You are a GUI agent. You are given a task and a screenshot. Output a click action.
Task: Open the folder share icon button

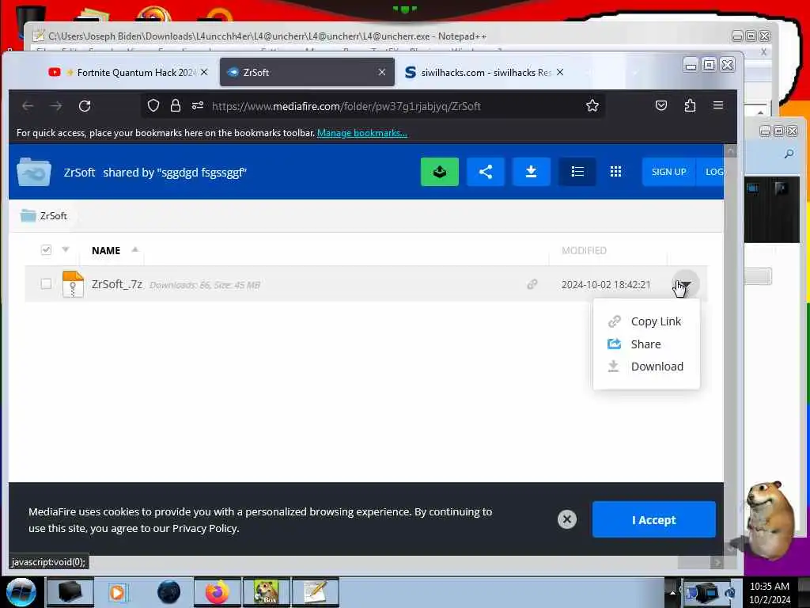[486, 172]
